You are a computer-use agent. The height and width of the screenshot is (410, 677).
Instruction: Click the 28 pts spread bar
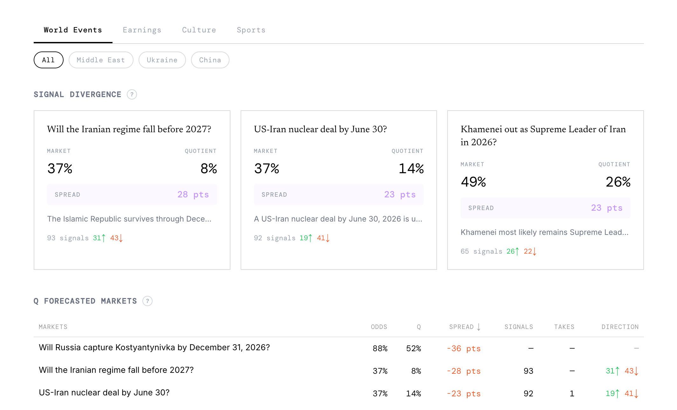(132, 195)
